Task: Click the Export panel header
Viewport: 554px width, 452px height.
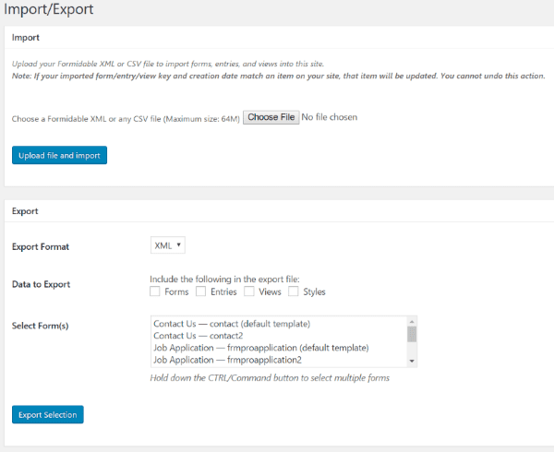Action: pyautogui.click(x=25, y=210)
